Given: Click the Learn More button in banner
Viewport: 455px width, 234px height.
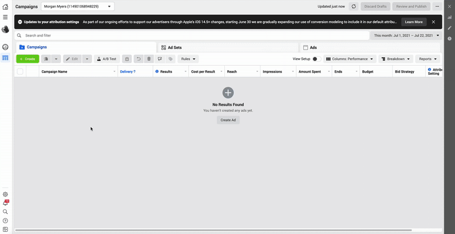Looking at the screenshot, I should [413, 22].
